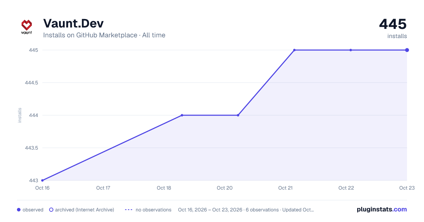Click the 'Installs on GitHub Marketplace · All time' subtitle
Viewport: 424px width, 222px height.
pos(104,35)
